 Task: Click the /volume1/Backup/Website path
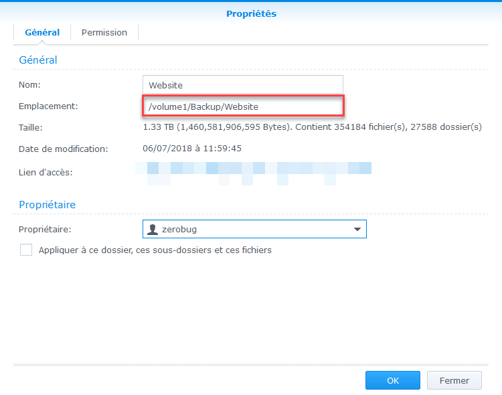pyautogui.click(x=203, y=106)
